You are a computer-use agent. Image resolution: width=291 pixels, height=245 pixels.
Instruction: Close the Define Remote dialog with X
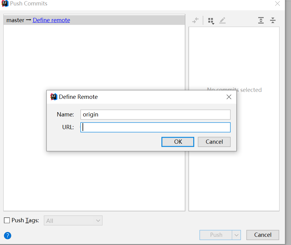click(x=229, y=97)
